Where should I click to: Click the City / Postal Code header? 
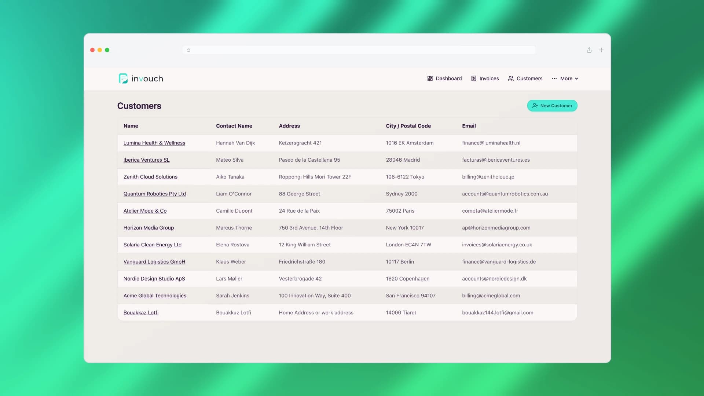pyautogui.click(x=408, y=126)
